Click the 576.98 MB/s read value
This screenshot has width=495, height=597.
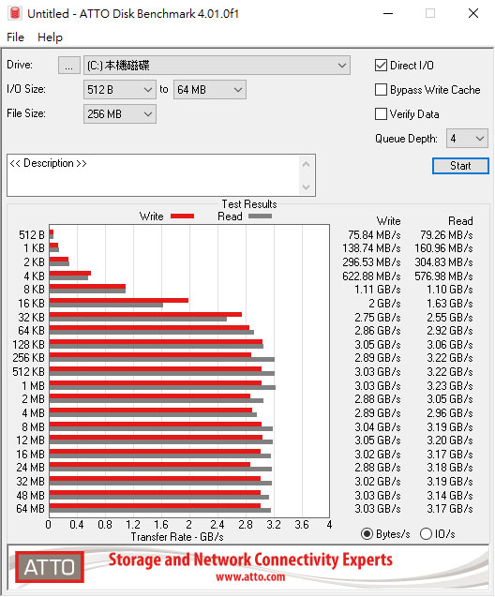443,276
